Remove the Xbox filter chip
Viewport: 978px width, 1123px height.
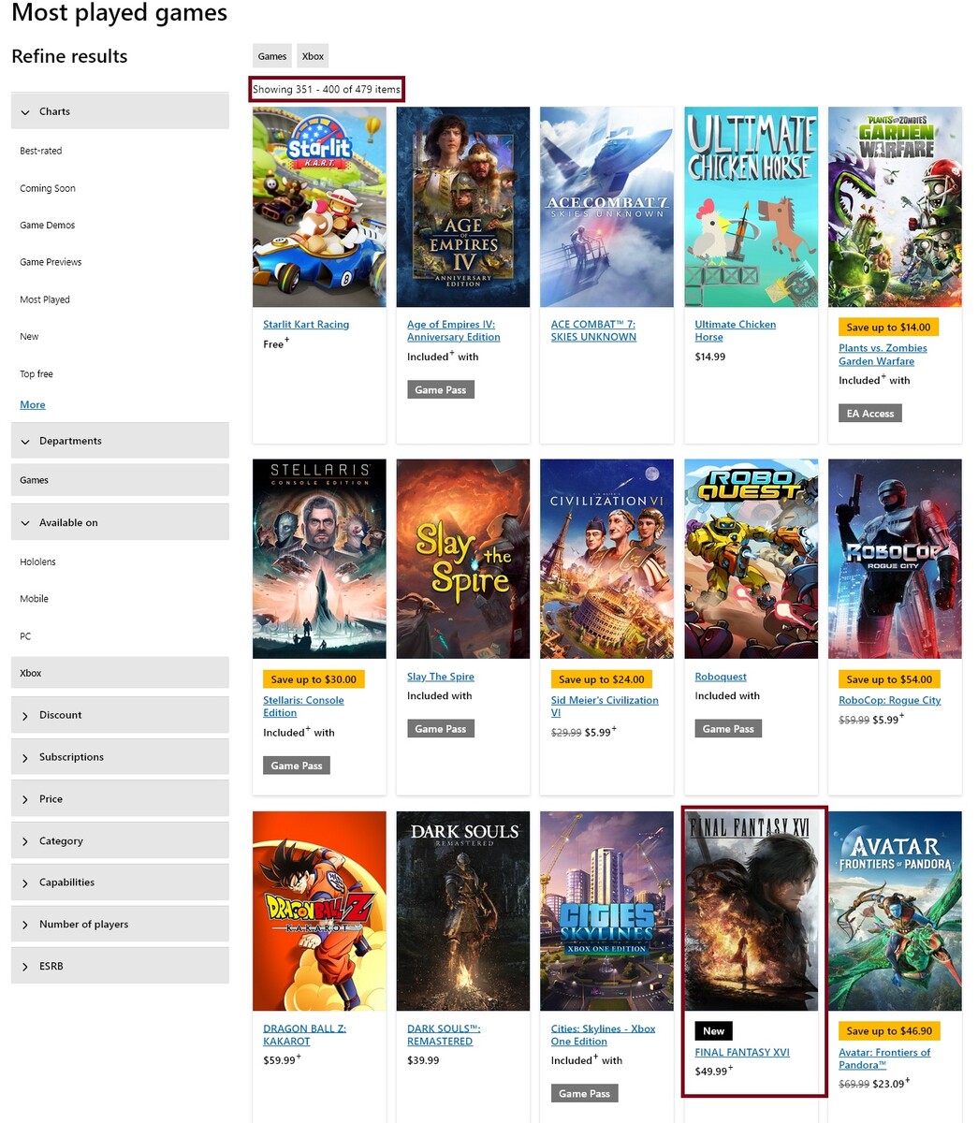313,56
